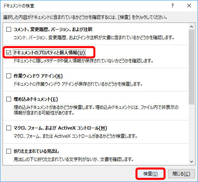The image size is (198, 182).
Task: Click the scrollbar up arrow
Action: (x=191, y=27)
